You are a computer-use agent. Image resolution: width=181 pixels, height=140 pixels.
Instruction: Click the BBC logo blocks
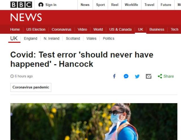tap(21, 5)
